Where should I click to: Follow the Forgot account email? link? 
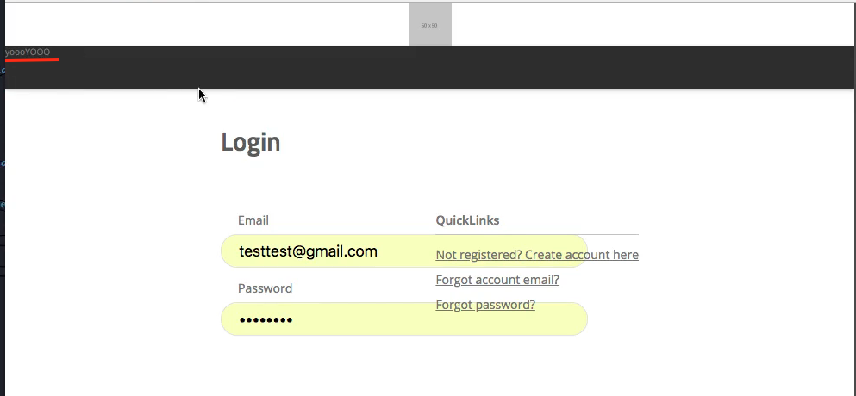tap(497, 280)
